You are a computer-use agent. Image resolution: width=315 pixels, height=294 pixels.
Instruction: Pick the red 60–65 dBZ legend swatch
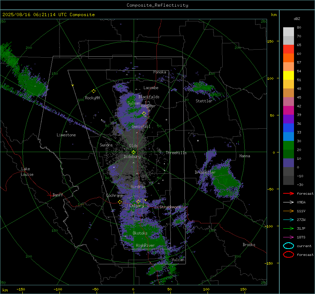pyautogui.click(x=288, y=49)
